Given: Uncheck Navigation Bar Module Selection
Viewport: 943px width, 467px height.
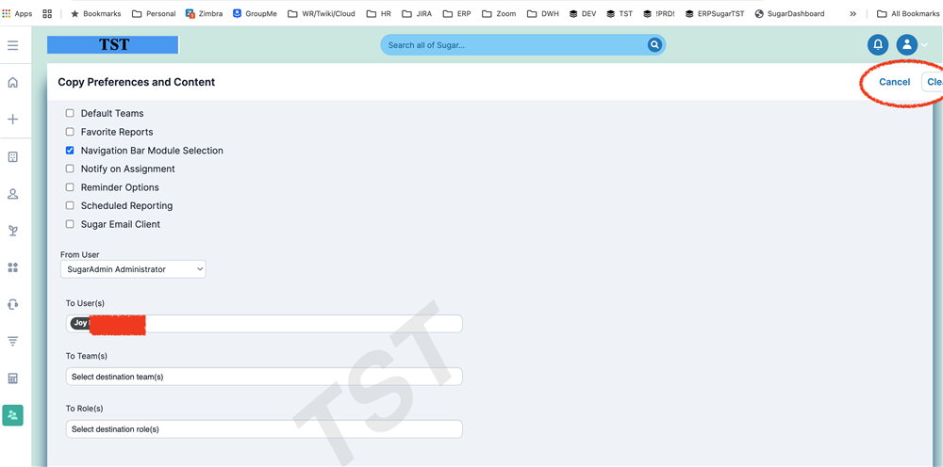Looking at the screenshot, I should point(70,151).
